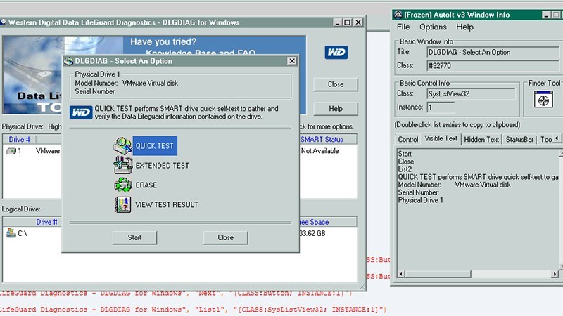Viewport: 563px width, 316px height.
Task: Click 'C:\' logical drive row text
Action: click(x=23, y=233)
